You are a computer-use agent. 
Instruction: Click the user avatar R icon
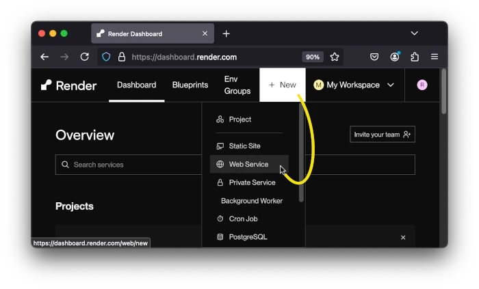coord(422,85)
